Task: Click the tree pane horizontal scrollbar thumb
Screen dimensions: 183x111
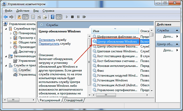Action: [13, 100]
